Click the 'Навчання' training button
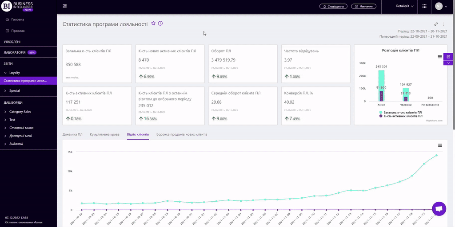 pyautogui.click(x=363, y=6)
